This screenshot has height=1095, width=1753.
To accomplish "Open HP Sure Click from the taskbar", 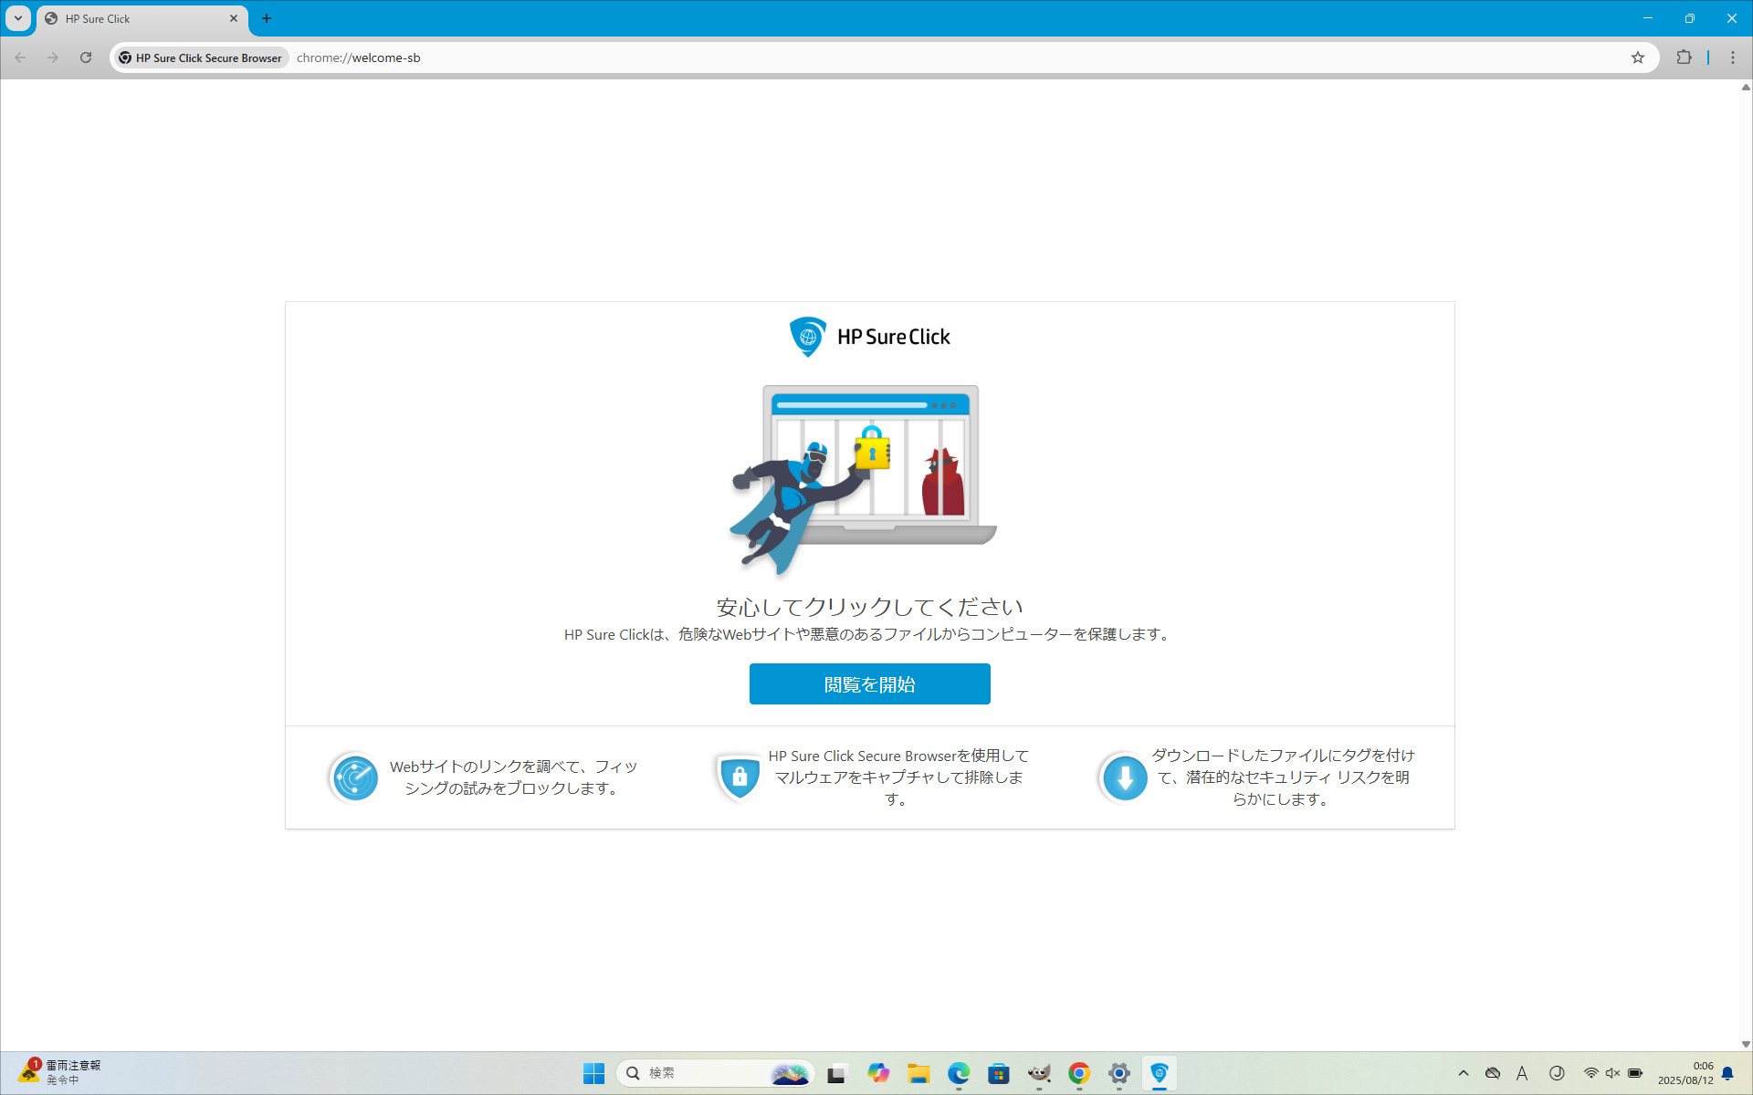I will pos(1160,1074).
